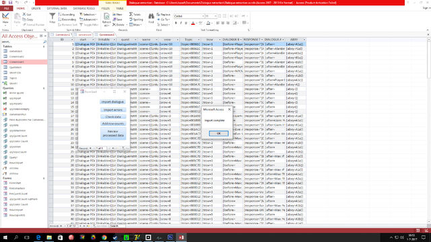
Task: Open the FILE tab
Action: [x=6, y=8]
